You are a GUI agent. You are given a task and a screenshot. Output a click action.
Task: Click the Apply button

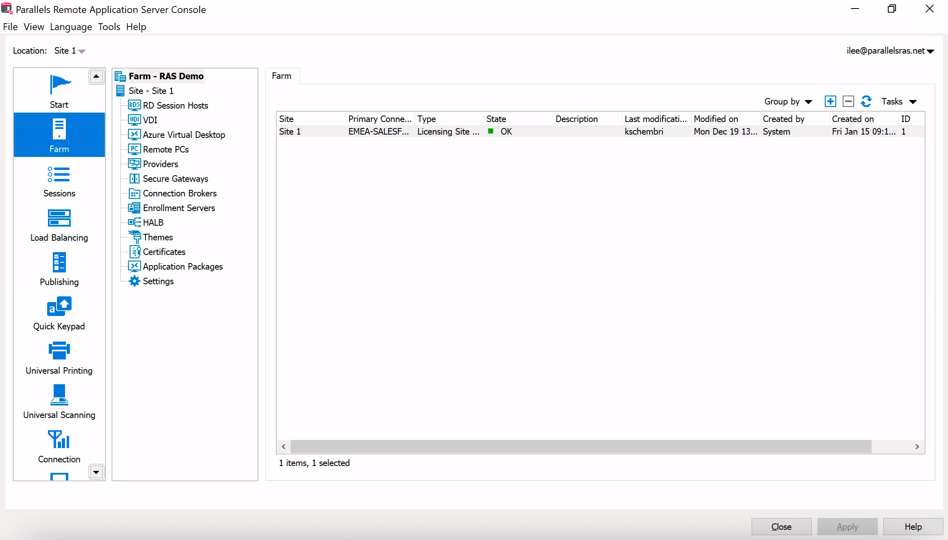(847, 527)
